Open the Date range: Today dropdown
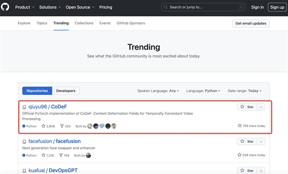The height and width of the screenshot is (174, 288). [244, 91]
